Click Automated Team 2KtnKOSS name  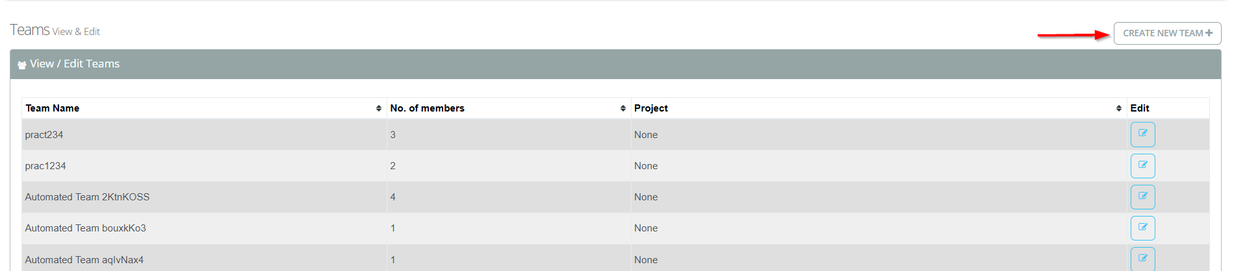pyautogui.click(x=87, y=197)
